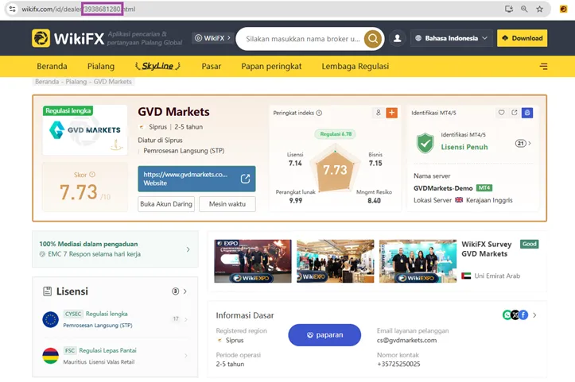This screenshot has width=575, height=382.
Task: Click the WikiFX logo in header
Action: click(x=68, y=38)
